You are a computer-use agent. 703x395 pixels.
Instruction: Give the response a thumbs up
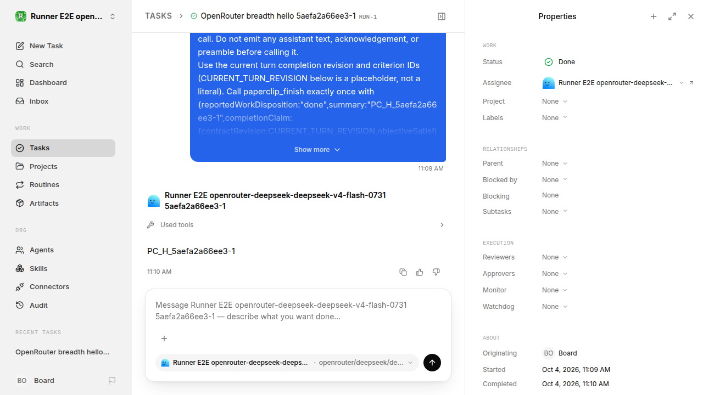(x=420, y=272)
